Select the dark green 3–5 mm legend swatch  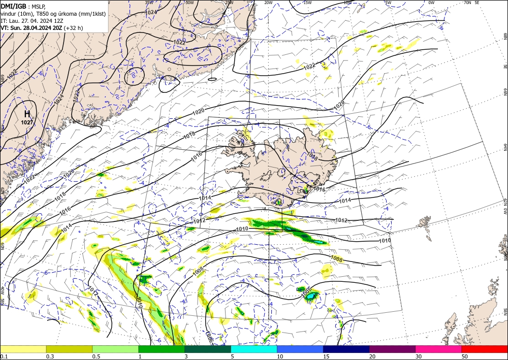[208, 349]
